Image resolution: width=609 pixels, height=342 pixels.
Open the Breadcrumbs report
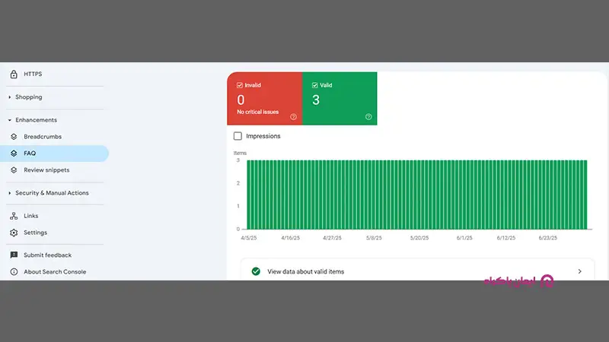pos(43,137)
